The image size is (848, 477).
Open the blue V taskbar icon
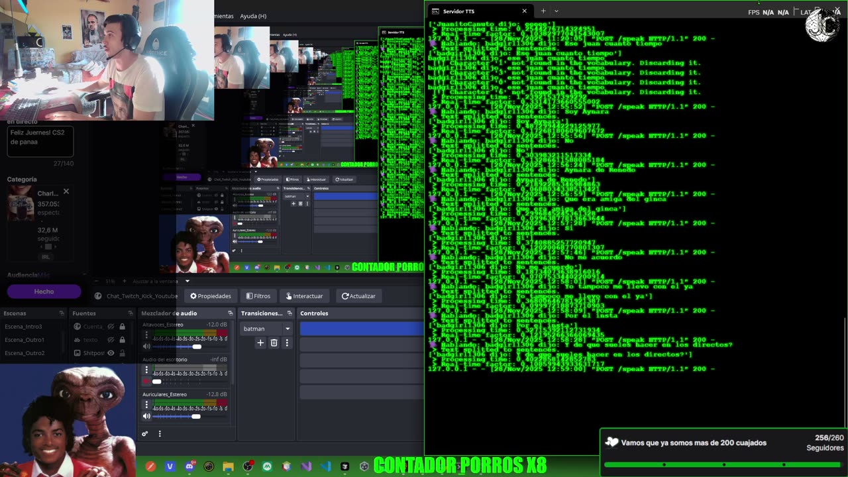pos(170,466)
